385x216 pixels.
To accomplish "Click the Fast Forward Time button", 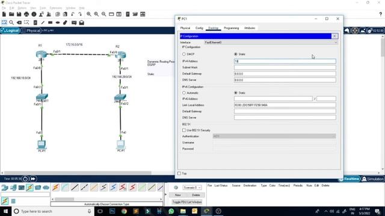I will [x=33, y=179].
